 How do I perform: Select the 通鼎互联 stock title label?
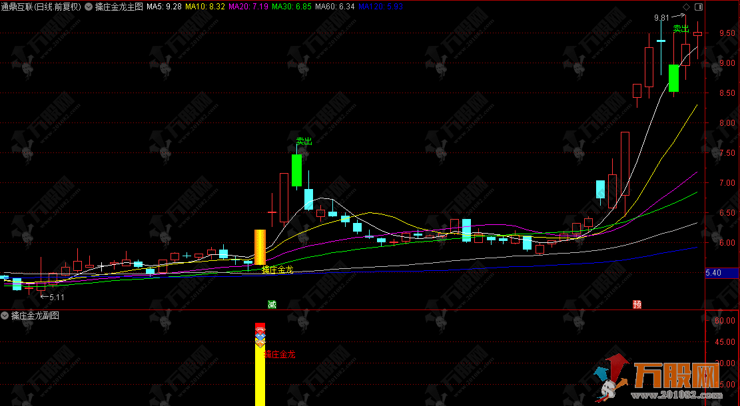41,7
